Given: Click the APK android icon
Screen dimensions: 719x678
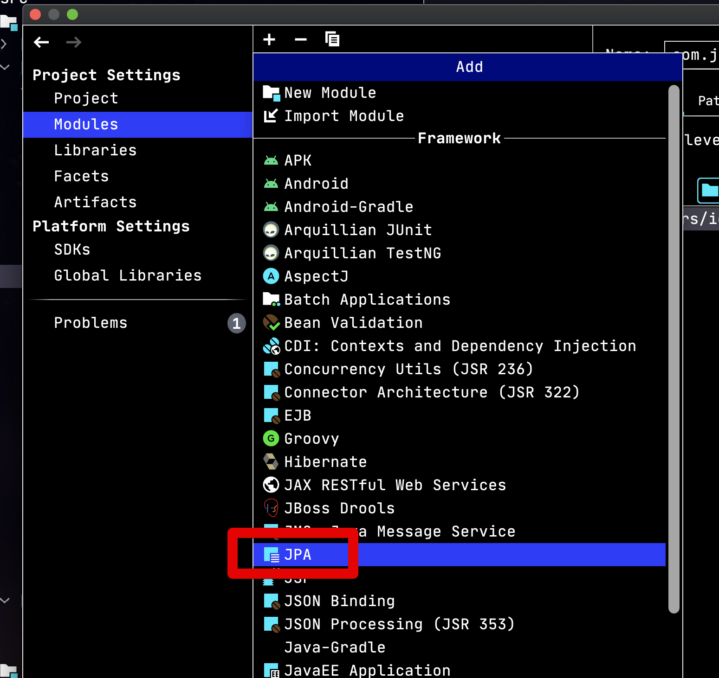Looking at the screenshot, I should click(271, 160).
